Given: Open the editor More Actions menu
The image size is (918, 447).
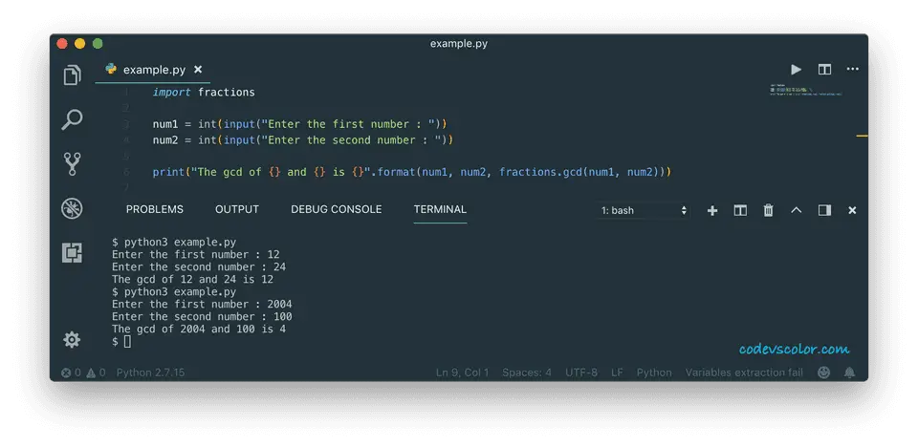Looking at the screenshot, I should pos(852,70).
